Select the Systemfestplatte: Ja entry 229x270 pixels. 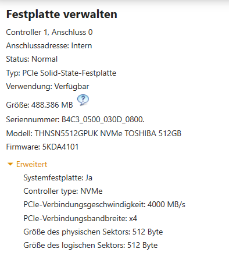[58, 178]
